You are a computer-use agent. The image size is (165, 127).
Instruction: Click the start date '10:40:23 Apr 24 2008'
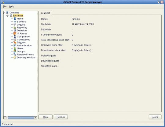point(83,24)
